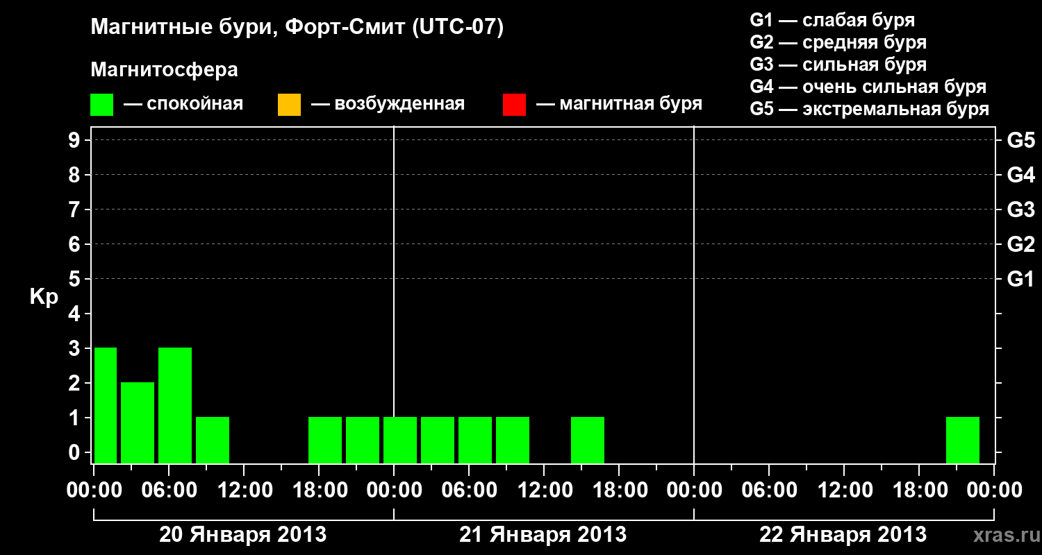Click '12:00' time label under 22 January
1042x555 pixels.
844,490
